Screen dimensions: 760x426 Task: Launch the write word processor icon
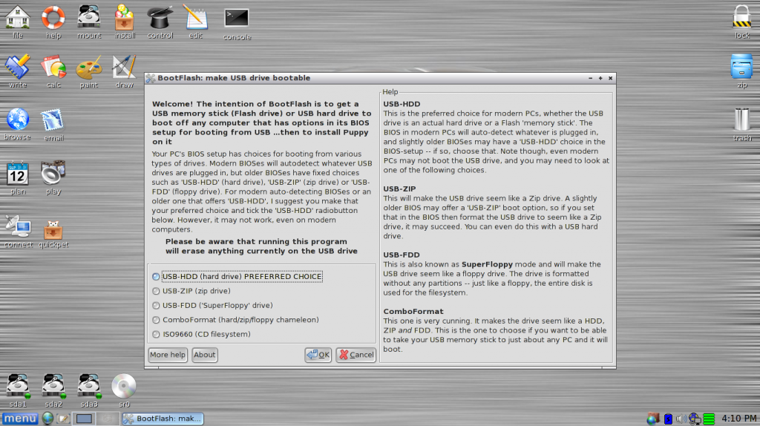click(x=18, y=67)
